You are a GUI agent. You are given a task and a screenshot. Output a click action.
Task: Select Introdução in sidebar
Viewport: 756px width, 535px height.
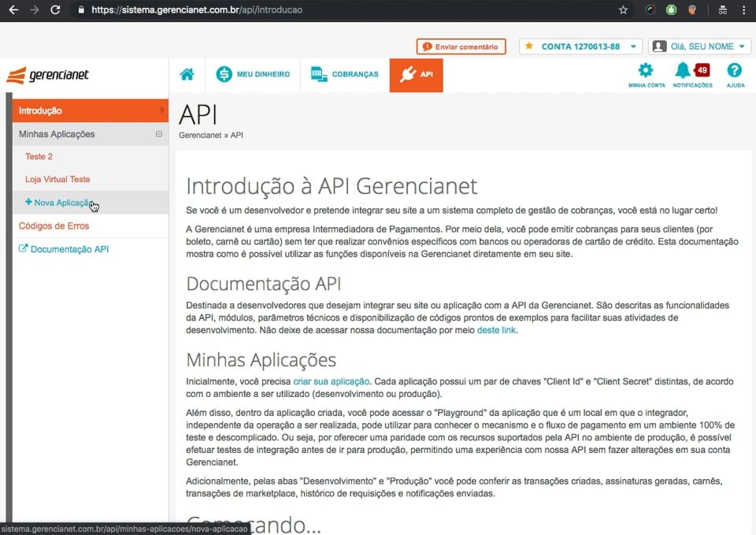[x=90, y=110]
